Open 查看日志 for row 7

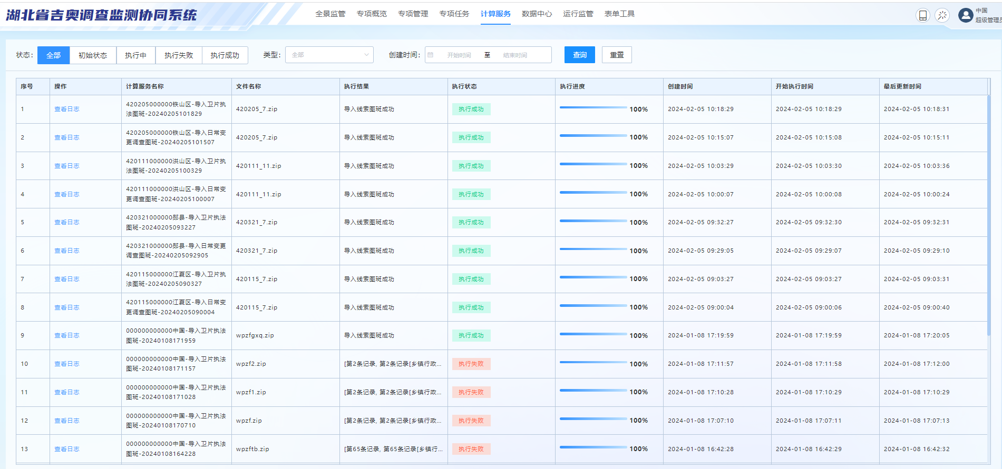coord(67,279)
